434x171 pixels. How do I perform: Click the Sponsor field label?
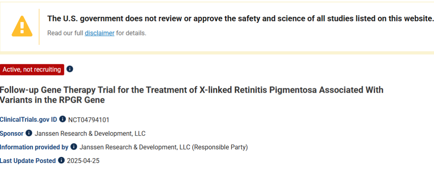pyautogui.click(x=12, y=133)
